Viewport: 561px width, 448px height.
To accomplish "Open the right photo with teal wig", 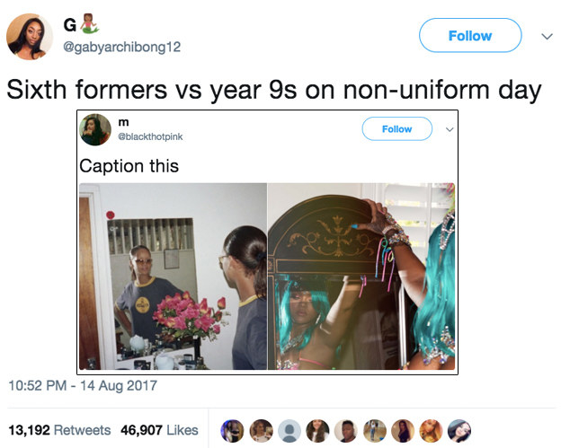I will tap(361, 277).
